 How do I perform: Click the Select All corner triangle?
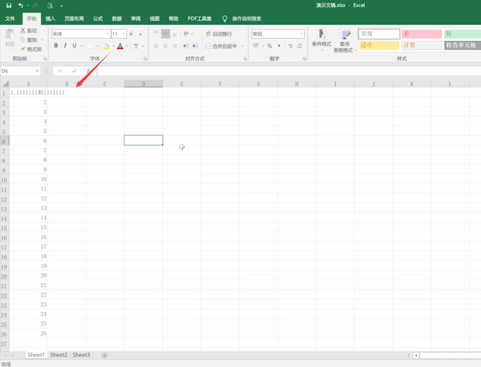tap(5, 84)
